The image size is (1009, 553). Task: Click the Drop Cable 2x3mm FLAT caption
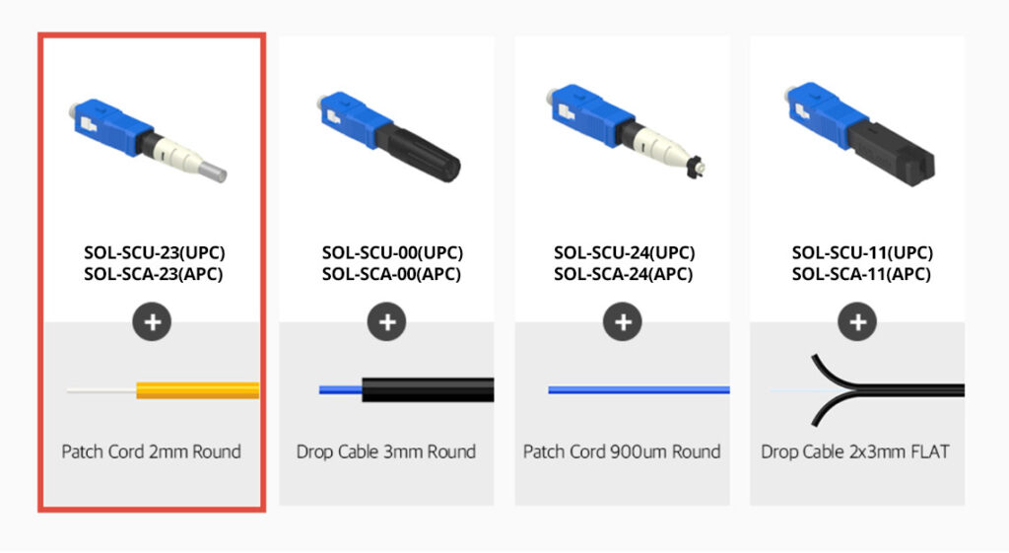tap(855, 452)
